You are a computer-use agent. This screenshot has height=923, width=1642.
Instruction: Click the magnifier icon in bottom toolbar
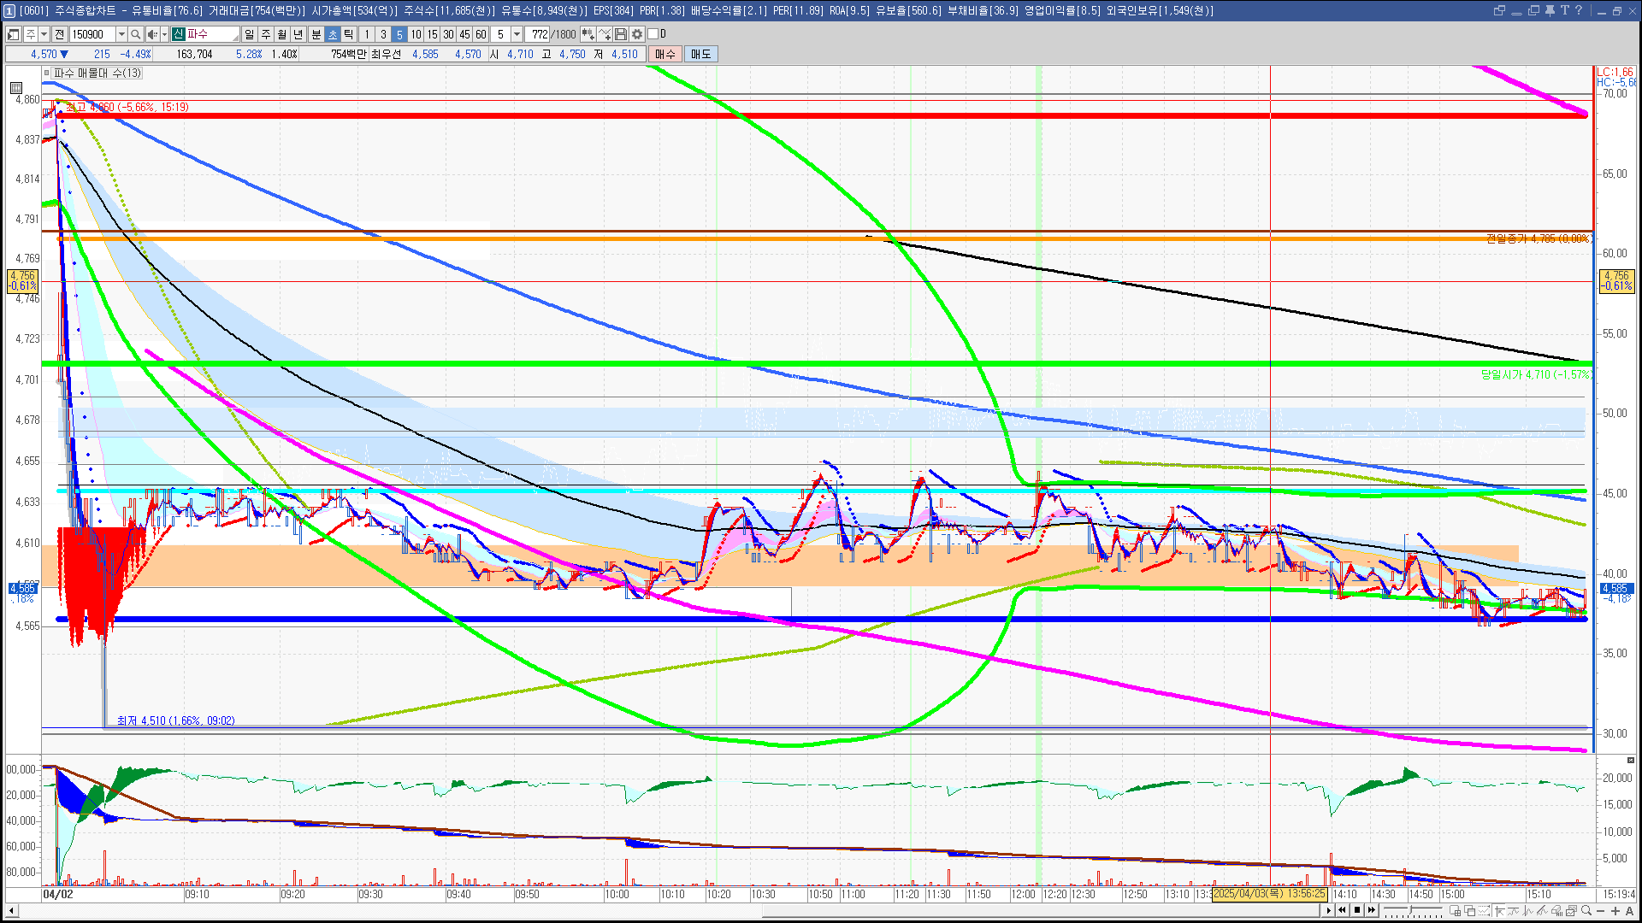point(1587,911)
